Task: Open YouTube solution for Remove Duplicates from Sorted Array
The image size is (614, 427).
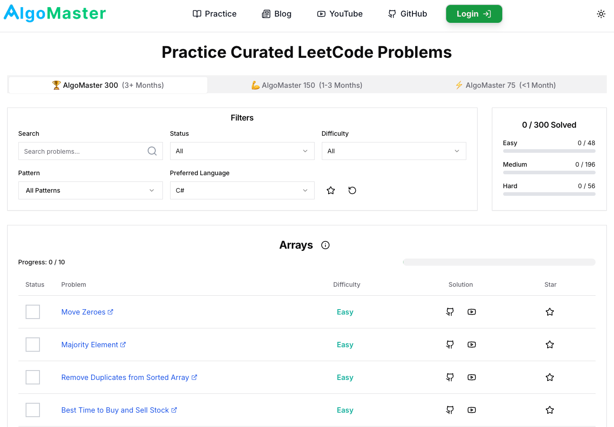Action: point(471,377)
